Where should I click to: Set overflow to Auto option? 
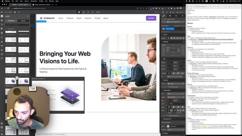coord(182,73)
